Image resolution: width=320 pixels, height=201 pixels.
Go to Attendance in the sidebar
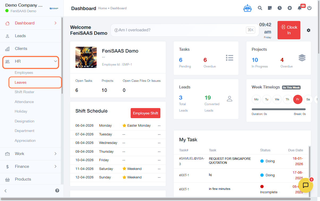coord(24,102)
